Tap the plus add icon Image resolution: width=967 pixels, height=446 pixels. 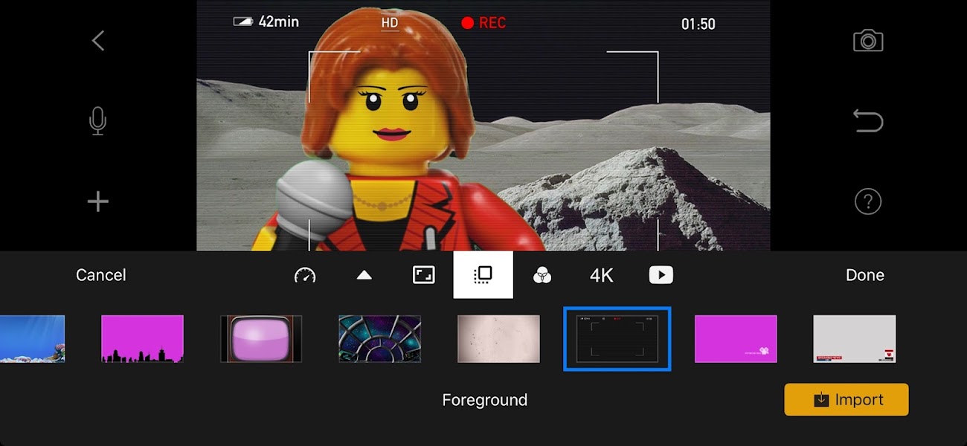click(x=98, y=201)
